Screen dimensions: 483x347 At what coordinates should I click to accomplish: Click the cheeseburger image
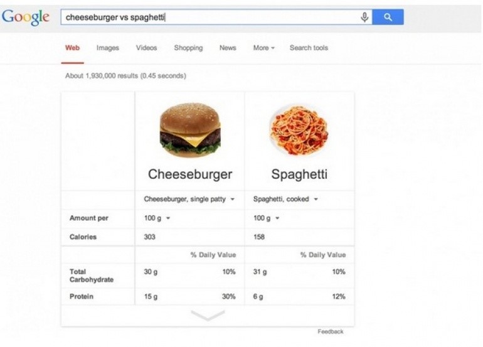click(x=189, y=131)
